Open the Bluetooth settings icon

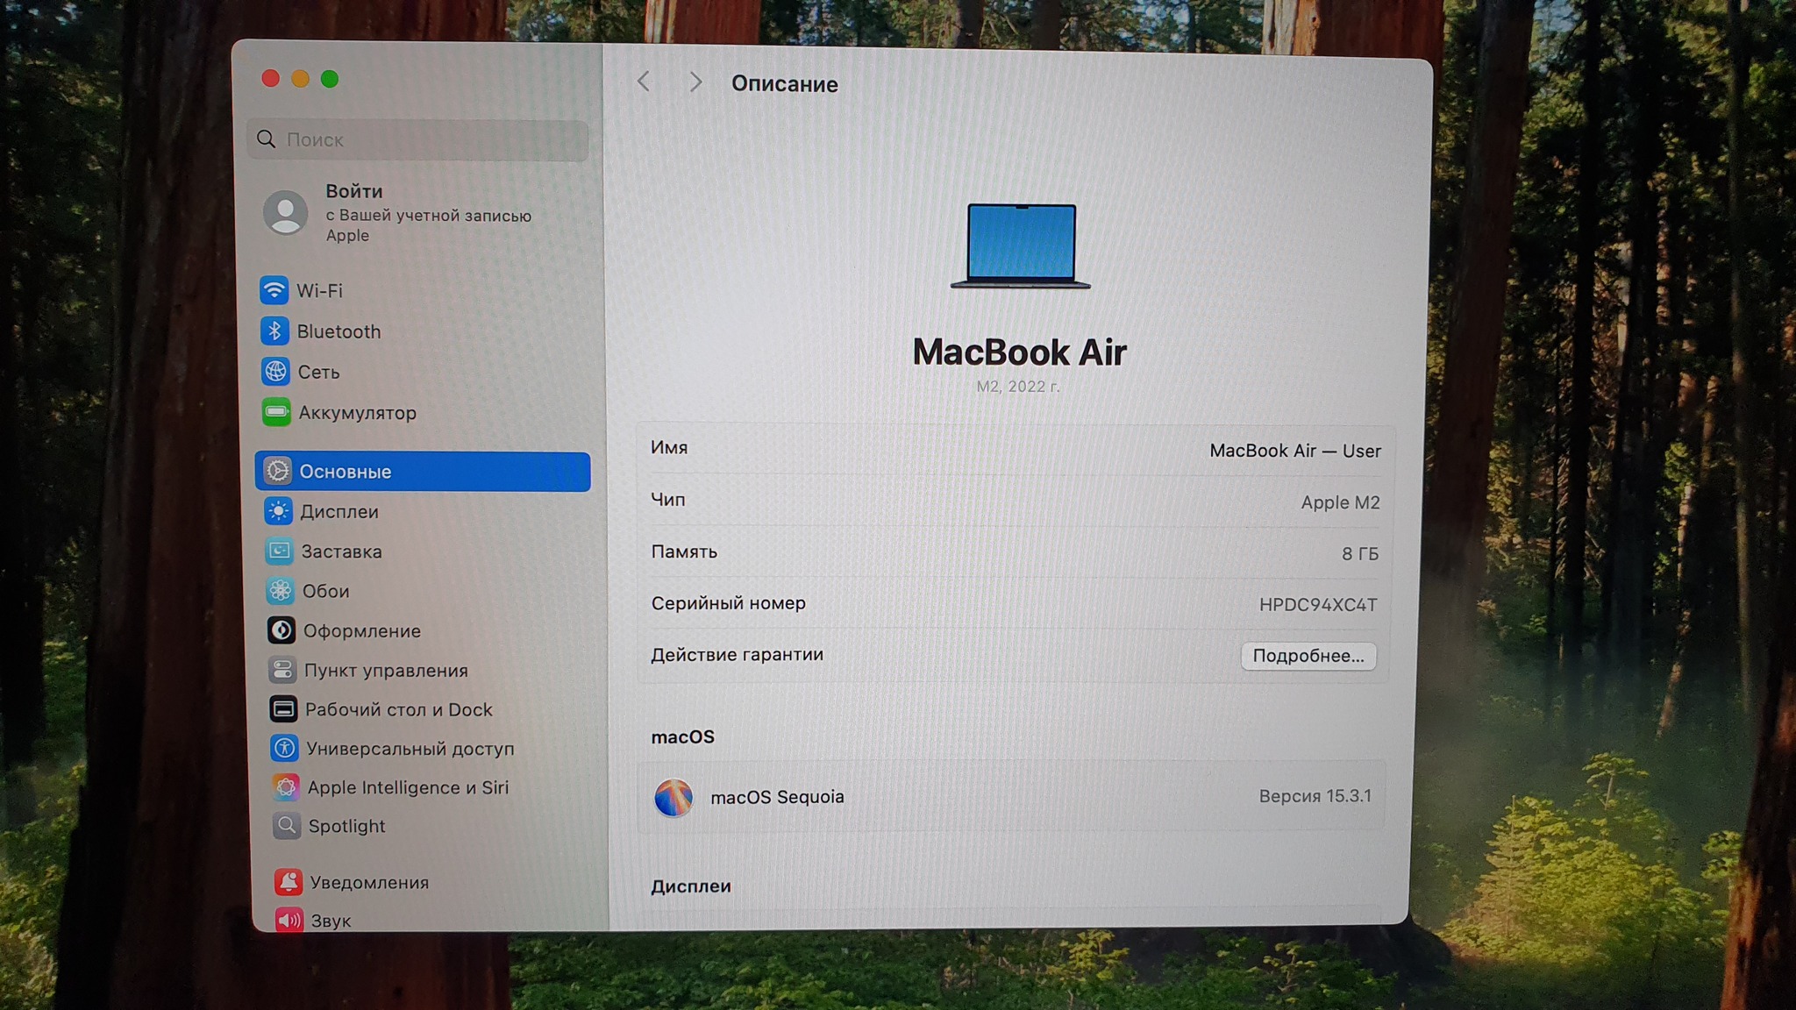[x=274, y=331]
